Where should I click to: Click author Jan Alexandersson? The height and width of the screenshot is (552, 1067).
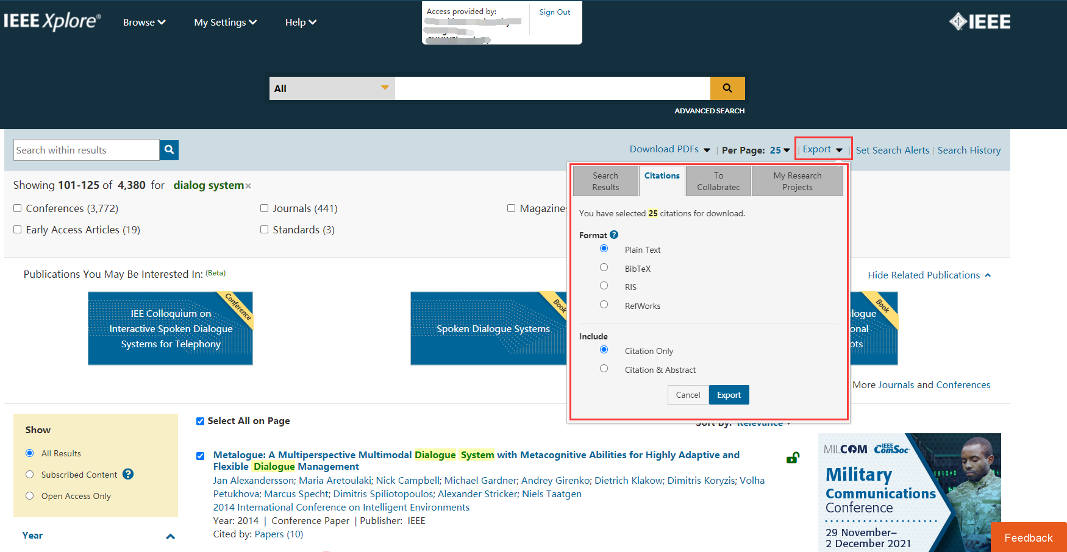(x=254, y=480)
